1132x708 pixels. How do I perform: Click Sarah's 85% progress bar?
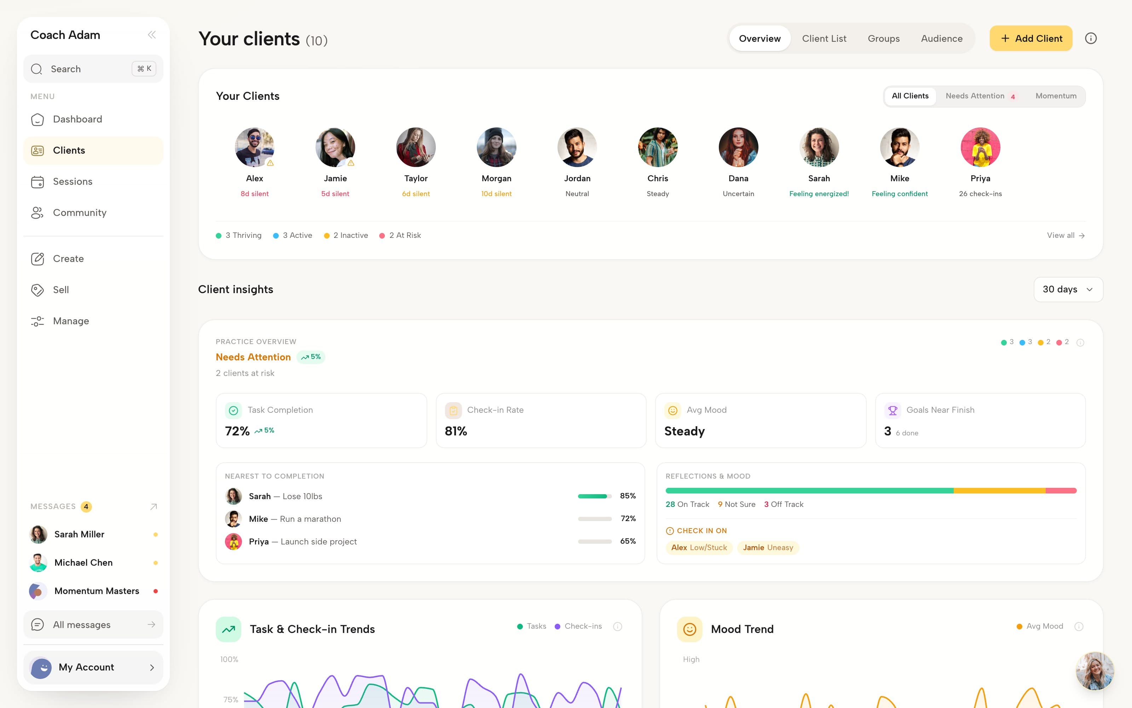[595, 496]
